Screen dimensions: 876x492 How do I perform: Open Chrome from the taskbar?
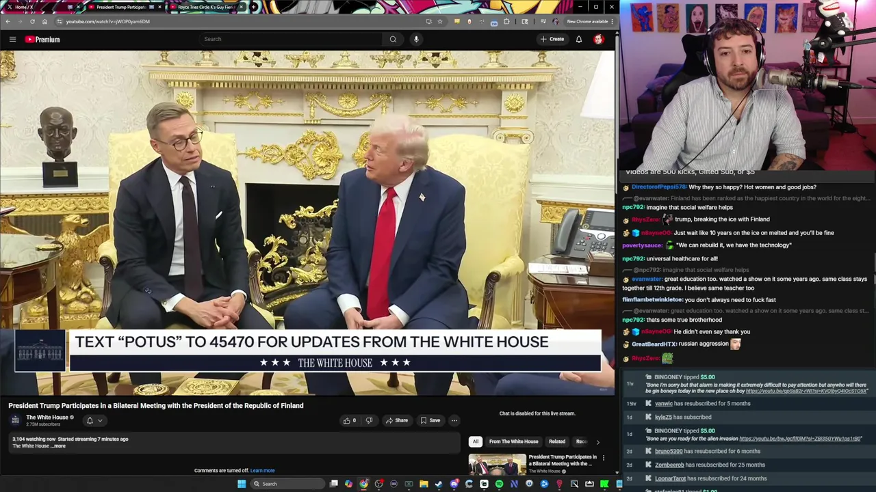(x=363, y=484)
